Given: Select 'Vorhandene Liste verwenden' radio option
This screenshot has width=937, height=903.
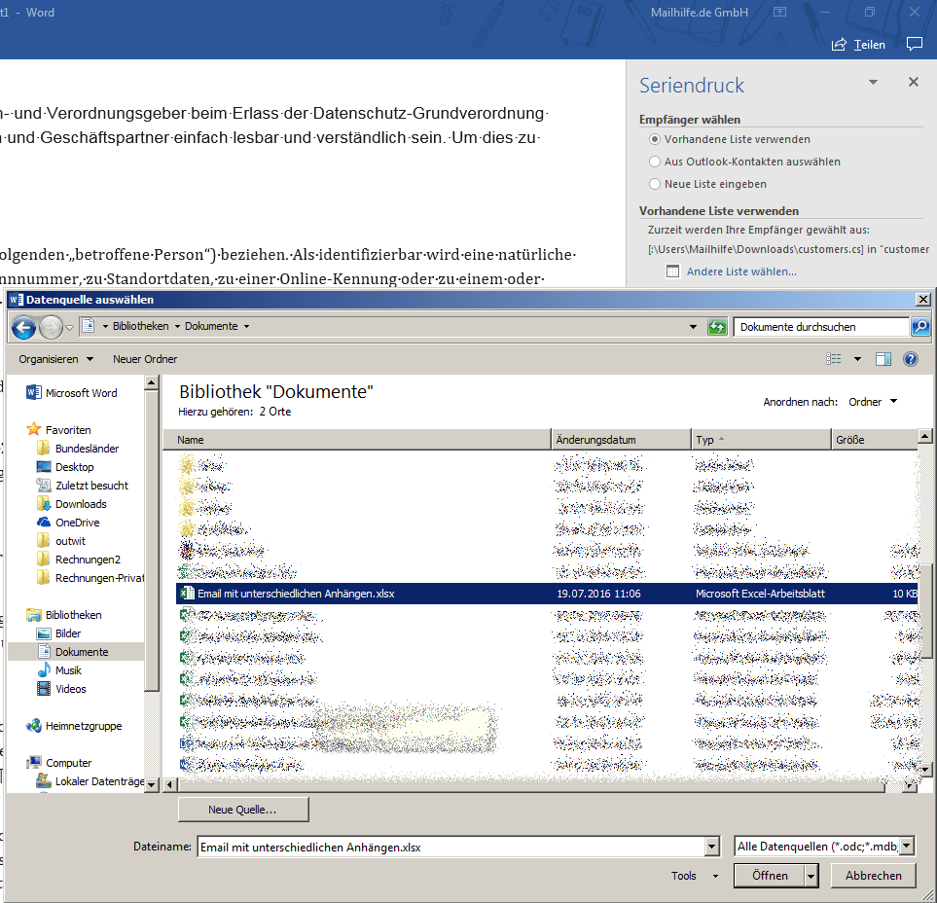Looking at the screenshot, I should pyautogui.click(x=655, y=139).
